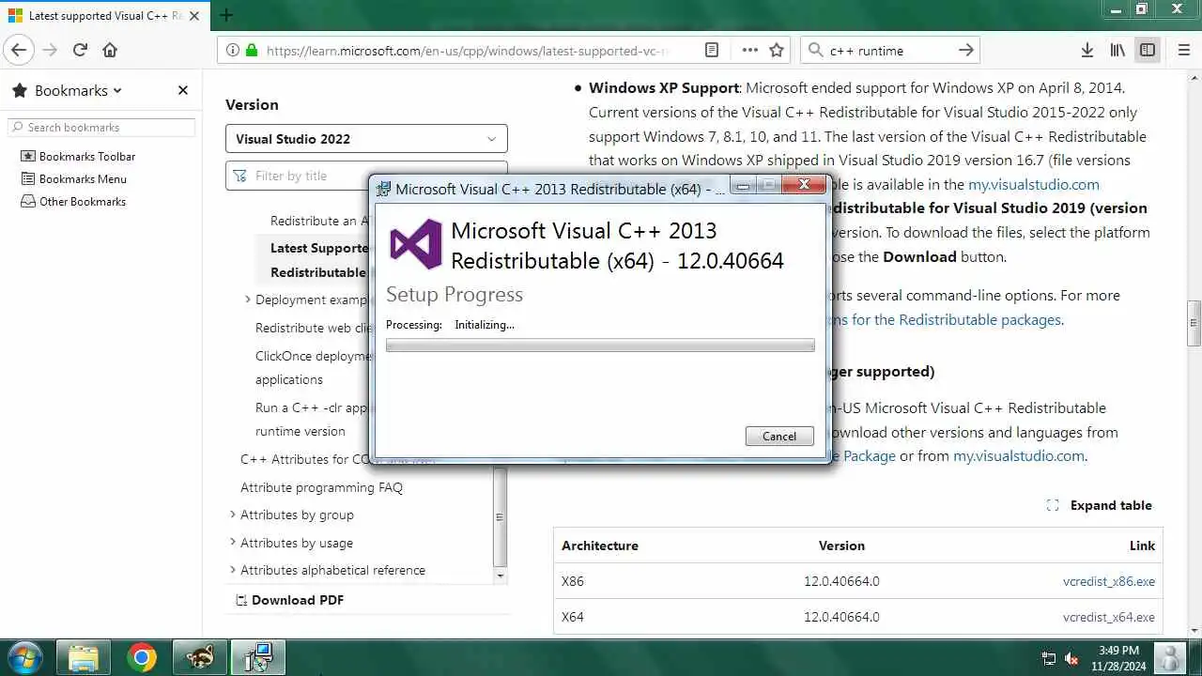
Task: Go back with the browser back arrow
Action: pos(19,50)
